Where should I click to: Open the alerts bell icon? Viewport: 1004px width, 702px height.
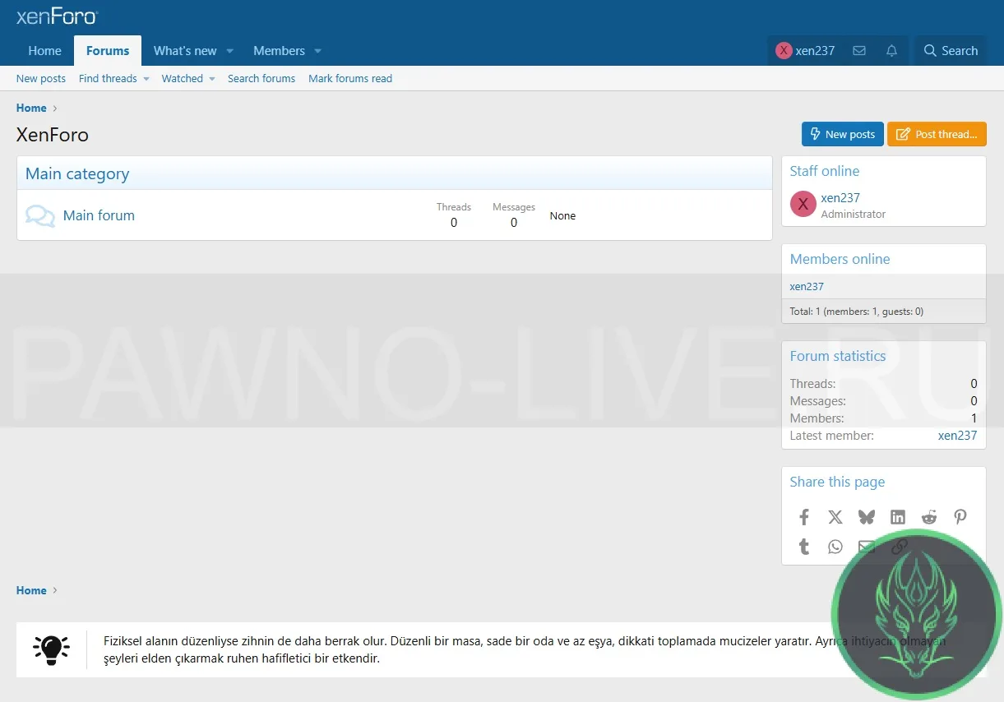(x=891, y=51)
